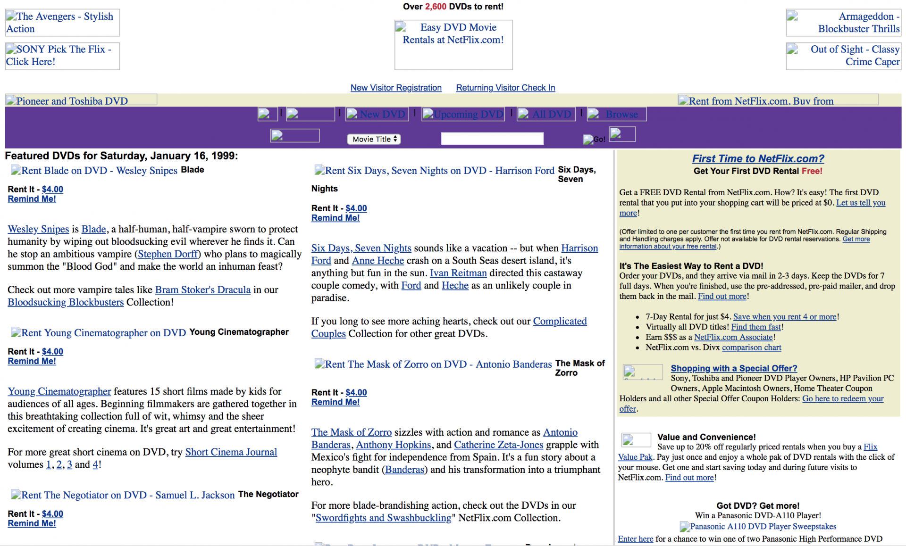Viewport: 906px width, 546px height.
Task: Focus the movie search text field
Action: (x=492, y=138)
